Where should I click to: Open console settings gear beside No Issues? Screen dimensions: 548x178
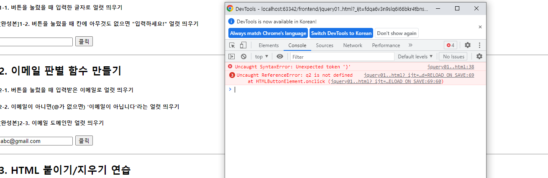[479, 56]
